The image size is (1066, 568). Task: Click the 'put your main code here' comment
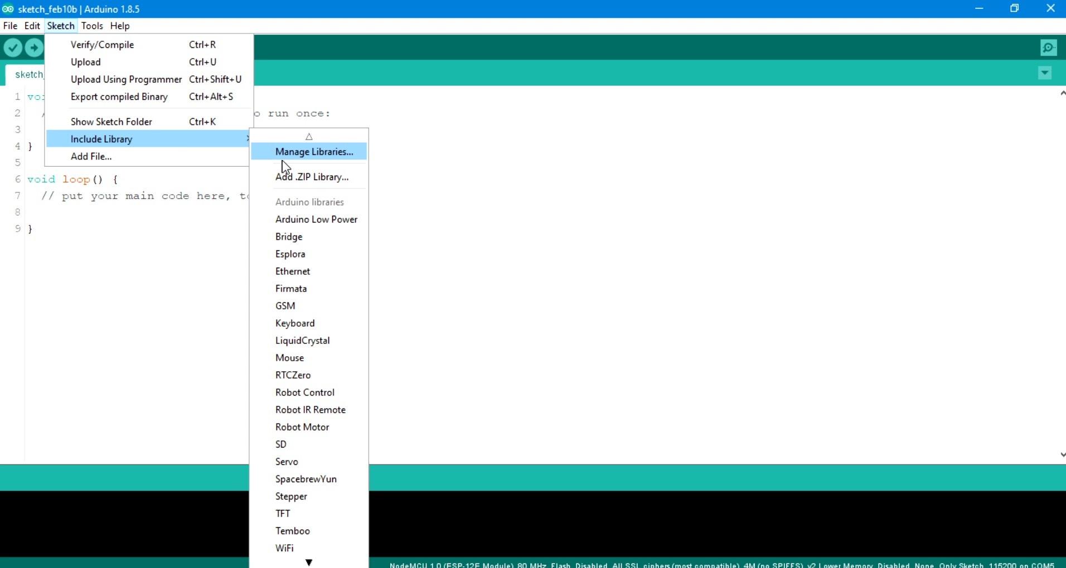[146, 196]
